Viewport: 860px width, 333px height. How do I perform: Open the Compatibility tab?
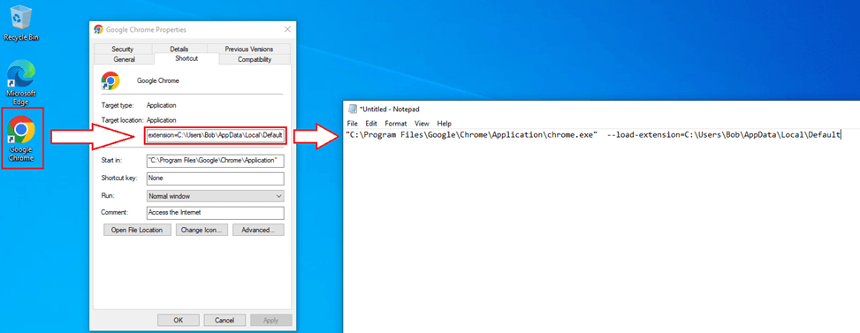(255, 60)
